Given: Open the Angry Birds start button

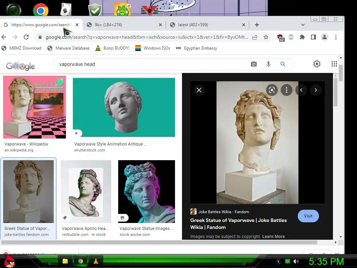Looking at the screenshot, I should [9, 261].
